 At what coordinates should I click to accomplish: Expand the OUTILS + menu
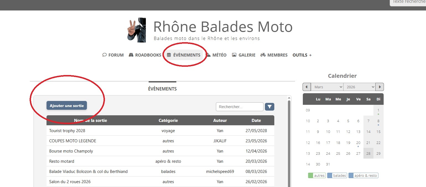pyautogui.click(x=302, y=55)
